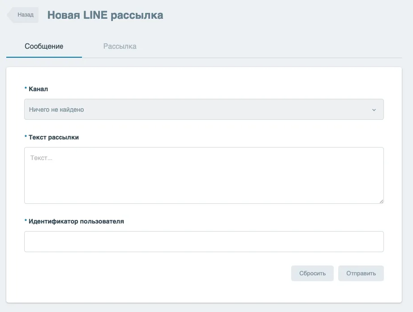Click the 'Текст...' placeholder in message box
The height and width of the screenshot is (312, 413).
tap(41, 158)
